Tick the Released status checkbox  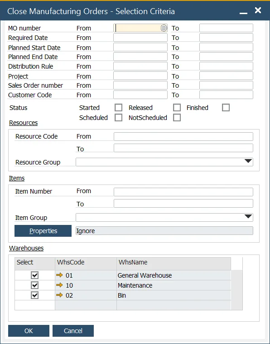click(177, 108)
